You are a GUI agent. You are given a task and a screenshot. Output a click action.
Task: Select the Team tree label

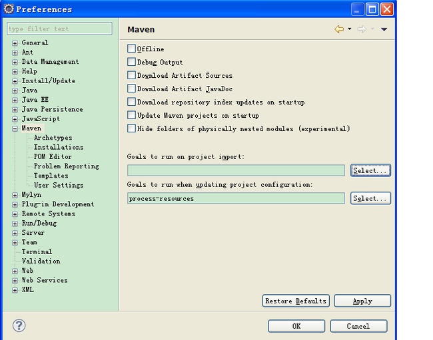29,242
